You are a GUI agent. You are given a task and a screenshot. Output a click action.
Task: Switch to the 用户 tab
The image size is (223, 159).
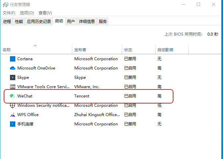71,22
